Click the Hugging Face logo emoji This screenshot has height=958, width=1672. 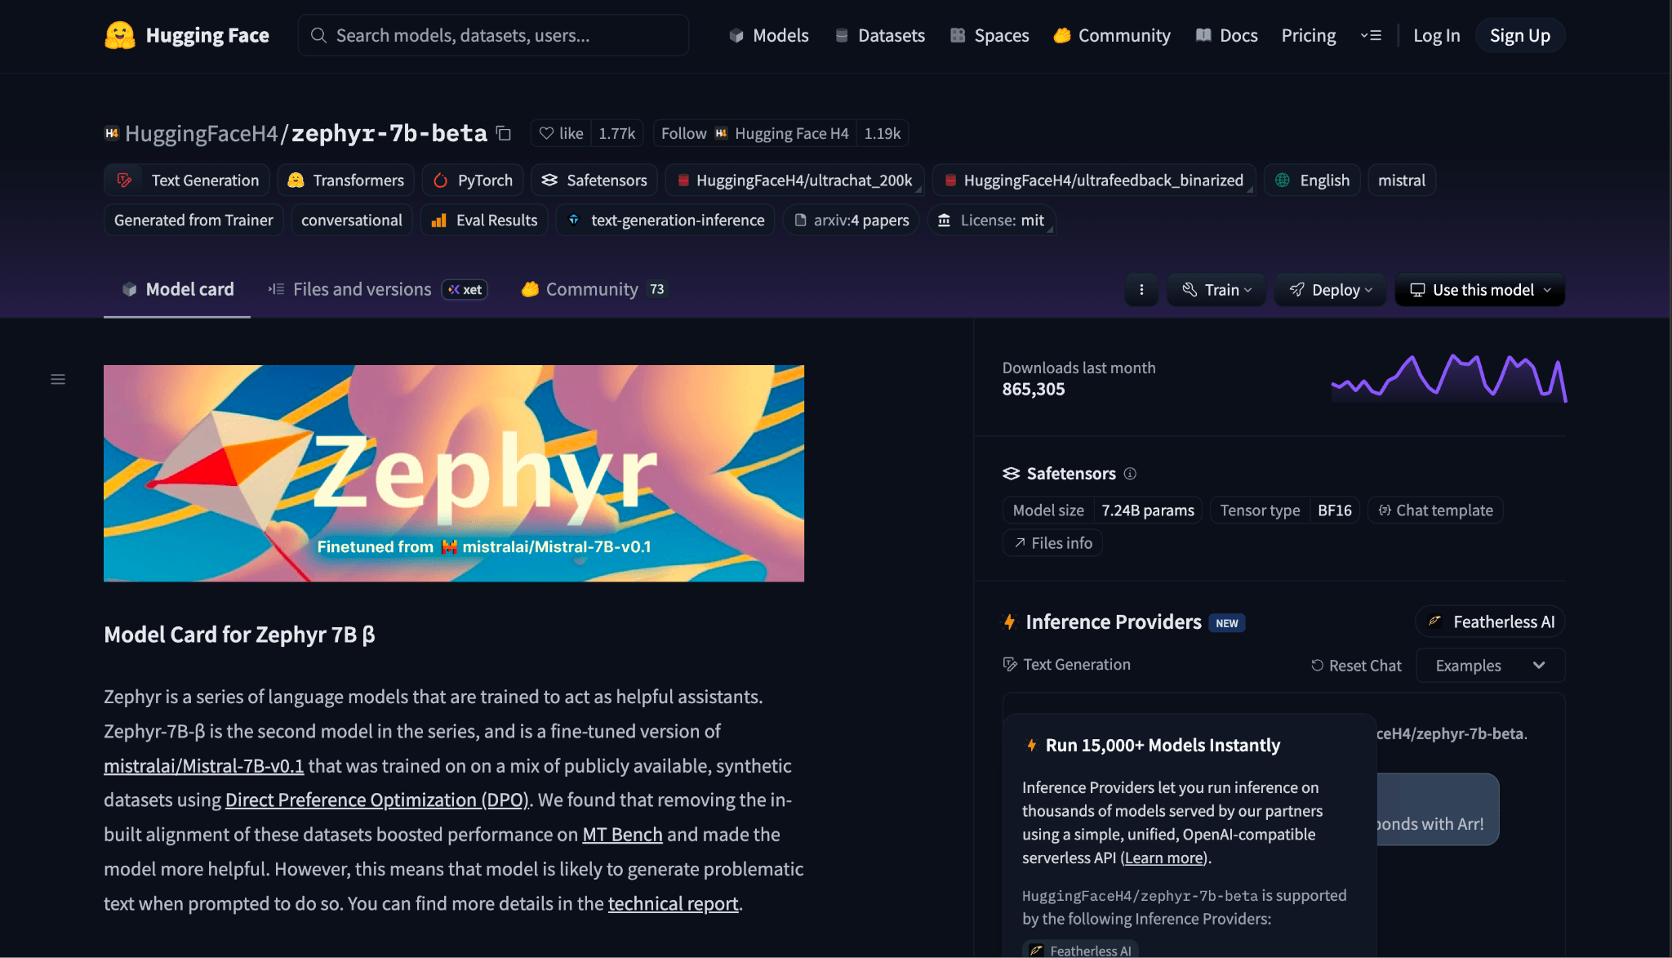[120, 35]
